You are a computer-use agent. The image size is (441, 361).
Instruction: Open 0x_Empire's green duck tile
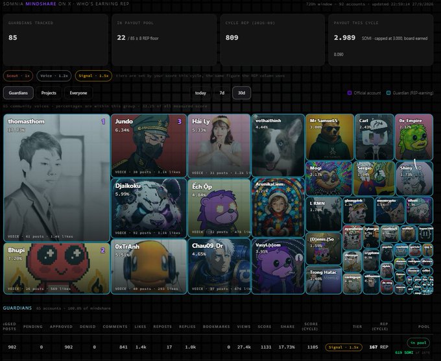[x=414, y=137]
